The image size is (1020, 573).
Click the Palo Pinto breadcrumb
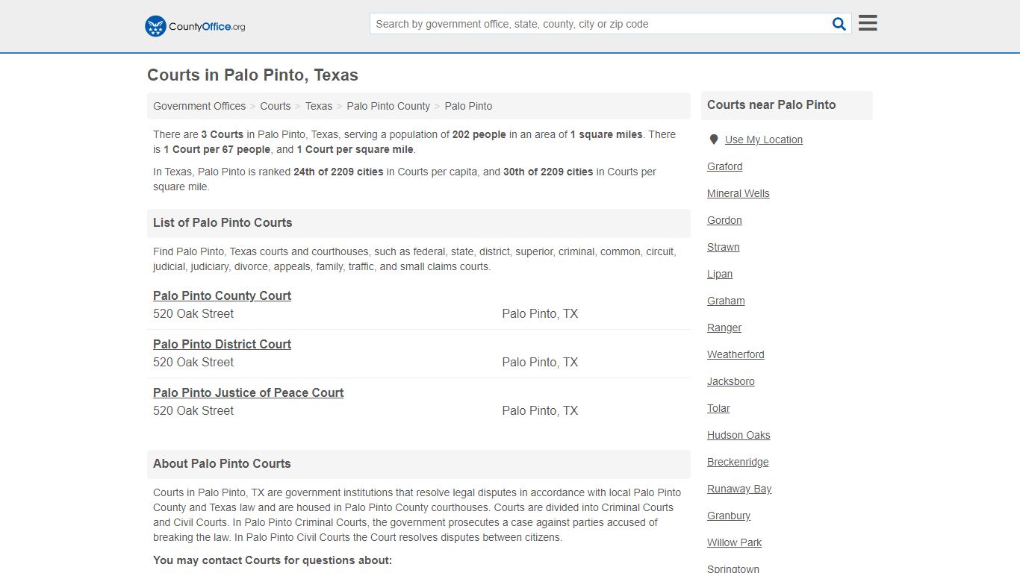point(468,106)
